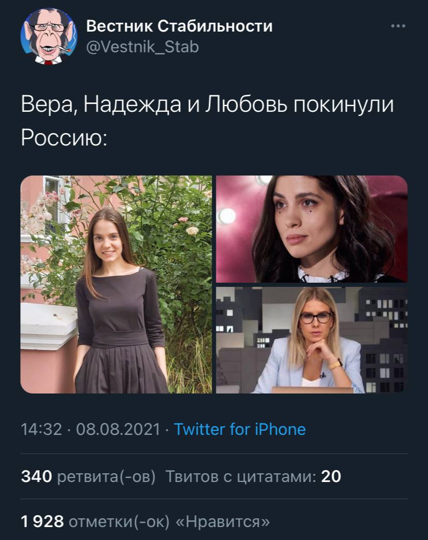View the 20 quote tweets list
Image resolution: width=428 pixels, height=540 pixels.
click(253, 477)
